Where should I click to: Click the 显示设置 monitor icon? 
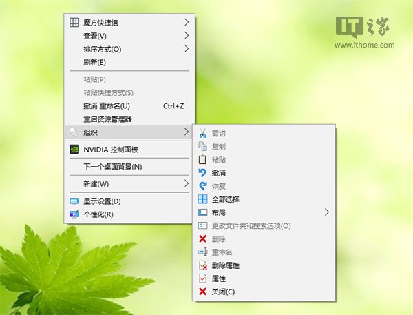(x=74, y=201)
